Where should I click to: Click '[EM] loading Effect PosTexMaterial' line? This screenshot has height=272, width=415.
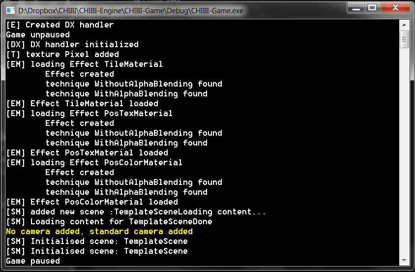pyautogui.click(x=89, y=113)
